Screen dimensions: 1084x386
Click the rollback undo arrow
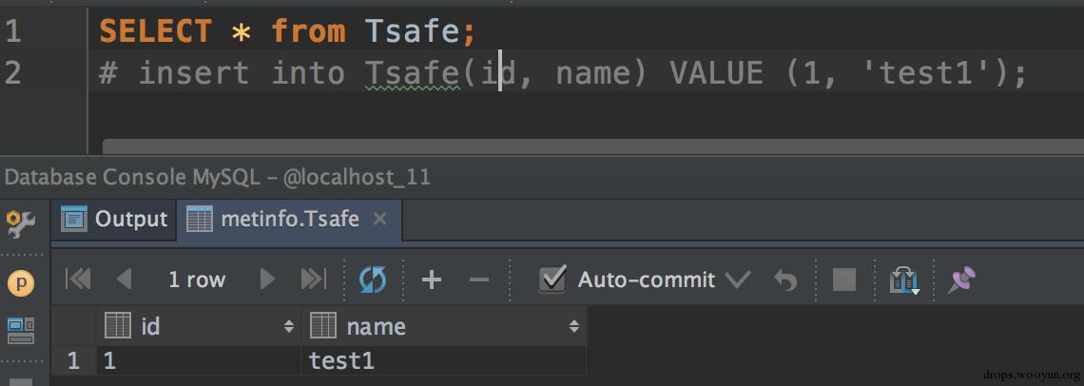pos(785,279)
